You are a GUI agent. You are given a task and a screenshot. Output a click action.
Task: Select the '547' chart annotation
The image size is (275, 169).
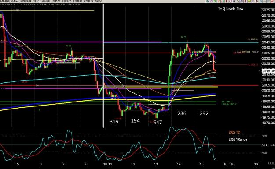click(x=158, y=123)
